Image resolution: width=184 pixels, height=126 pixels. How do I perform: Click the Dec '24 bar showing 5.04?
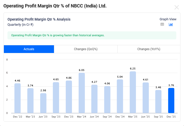click(120, 96)
